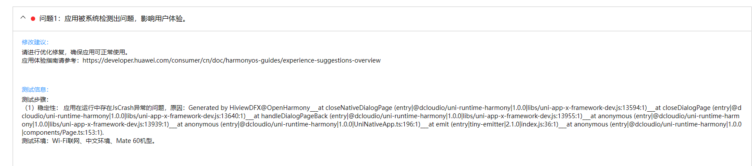Select the UniNativeApp.ts:196:1 stack trace line

(x=382, y=124)
